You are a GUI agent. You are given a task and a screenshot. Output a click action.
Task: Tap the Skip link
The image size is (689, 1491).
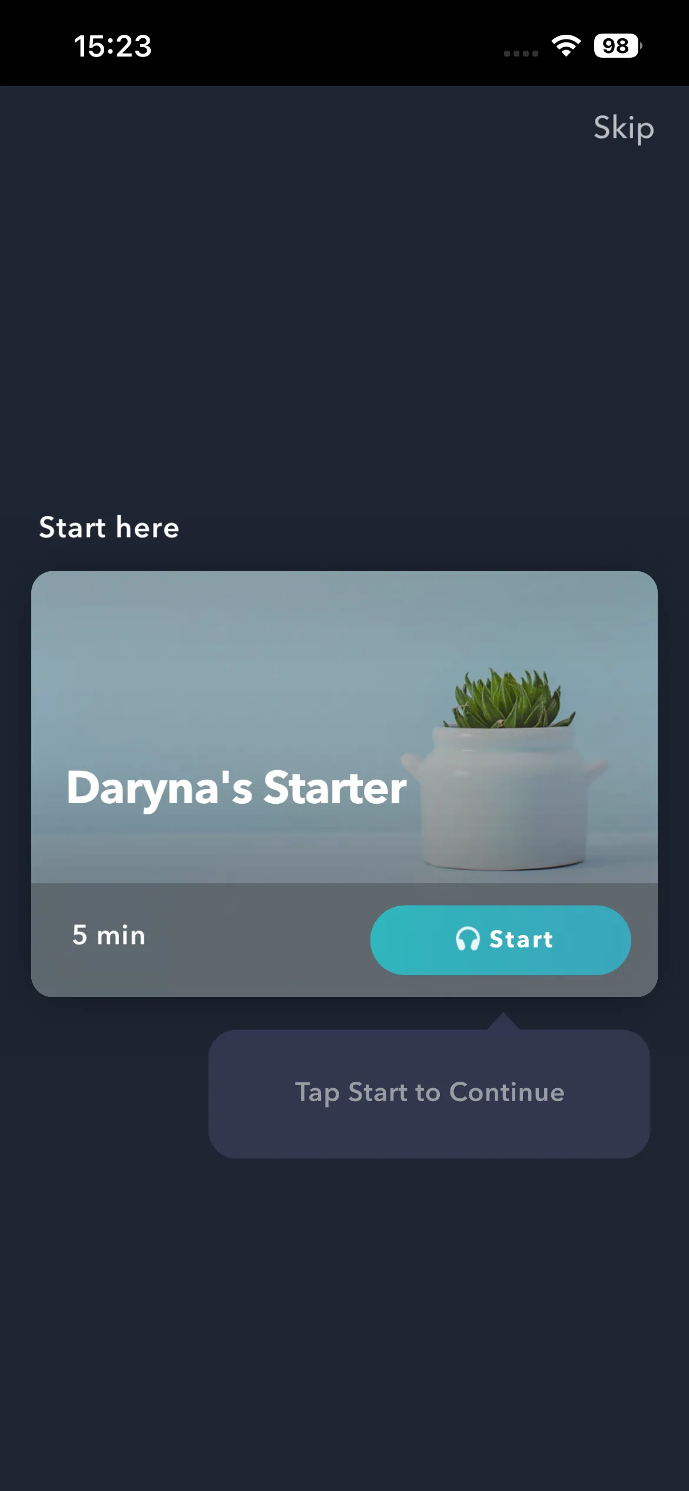tap(624, 128)
